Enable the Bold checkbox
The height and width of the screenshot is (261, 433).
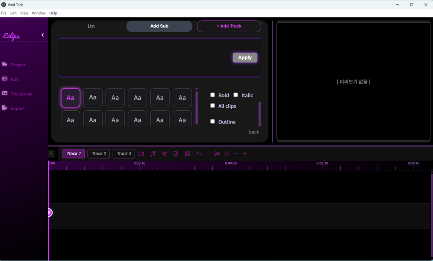(212, 95)
